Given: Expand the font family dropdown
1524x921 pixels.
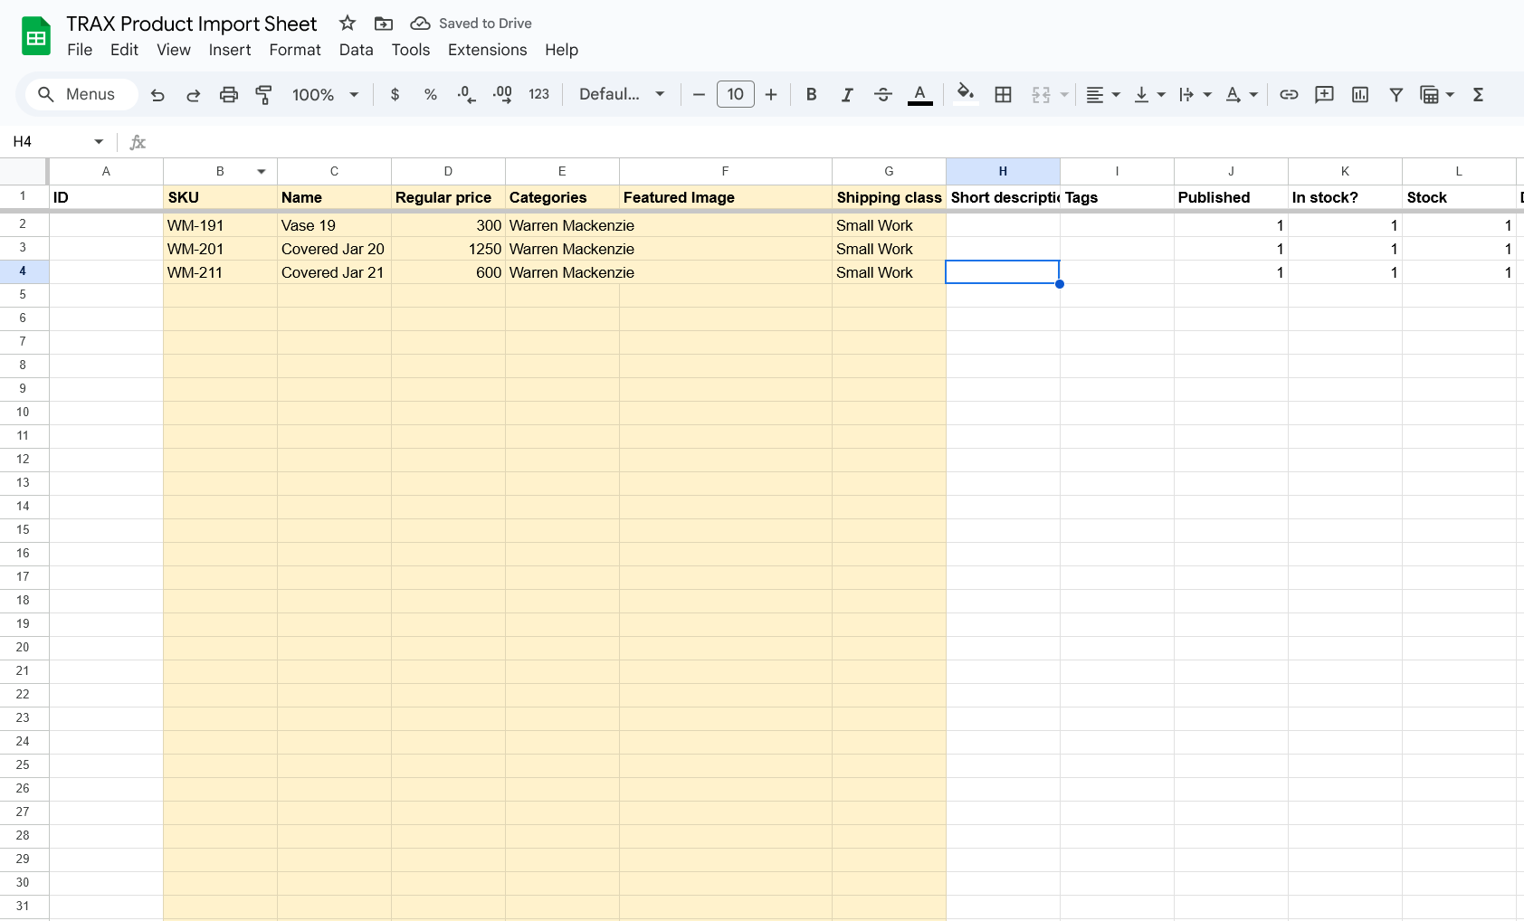Looking at the screenshot, I should tap(622, 95).
